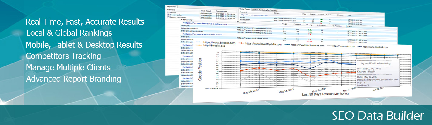Select https://www.cnbc.com chart legend entry

(x=341, y=46)
